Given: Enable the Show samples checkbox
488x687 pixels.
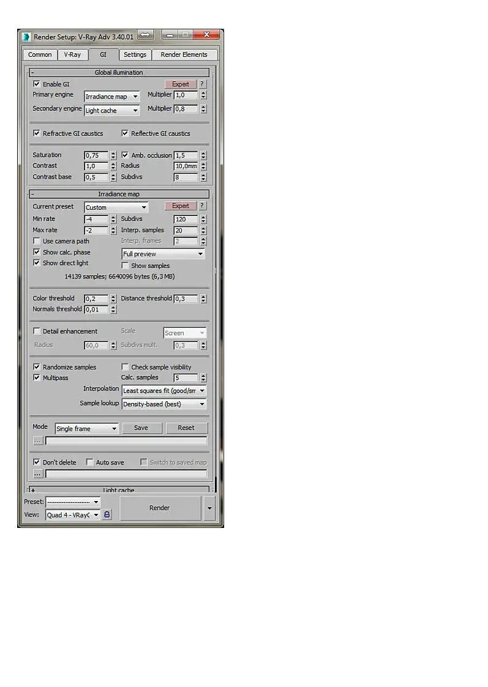Looking at the screenshot, I should pyautogui.click(x=125, y=266).
